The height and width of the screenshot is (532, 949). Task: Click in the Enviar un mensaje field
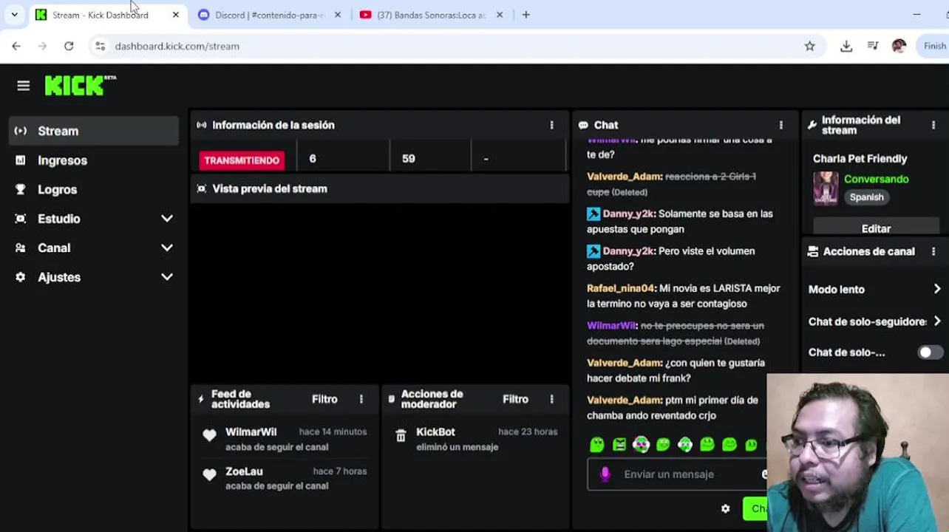(676, 474)
